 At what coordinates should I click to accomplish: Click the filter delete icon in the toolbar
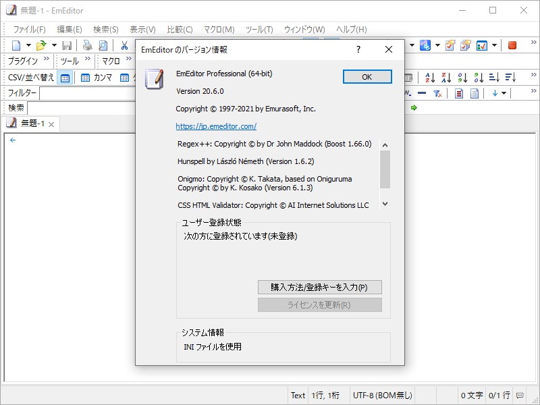pos(437,92)
